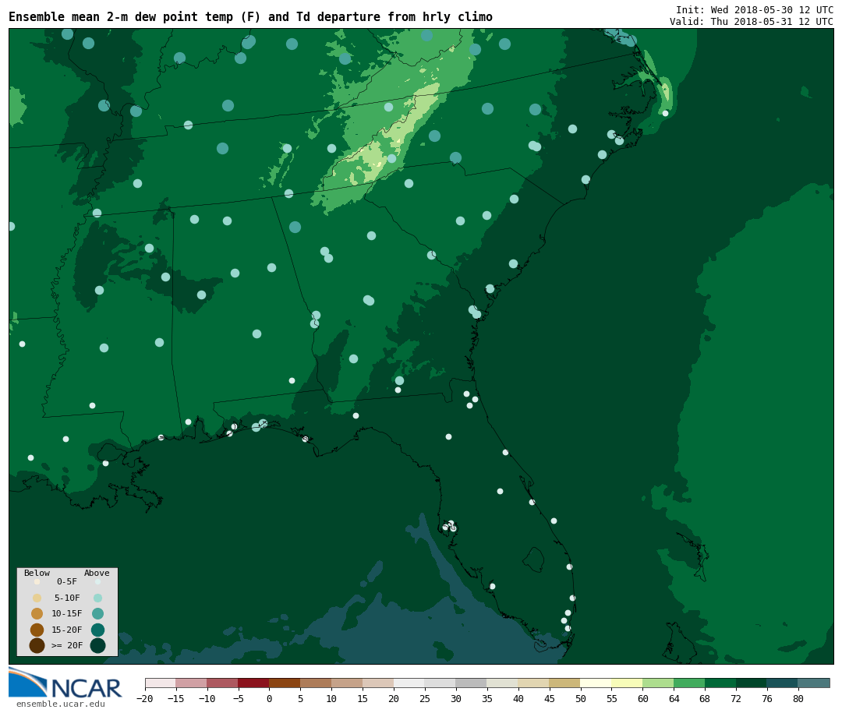Click the '10-15F' legend label
This screenshot has height=713, width=842.
[67, 613]
